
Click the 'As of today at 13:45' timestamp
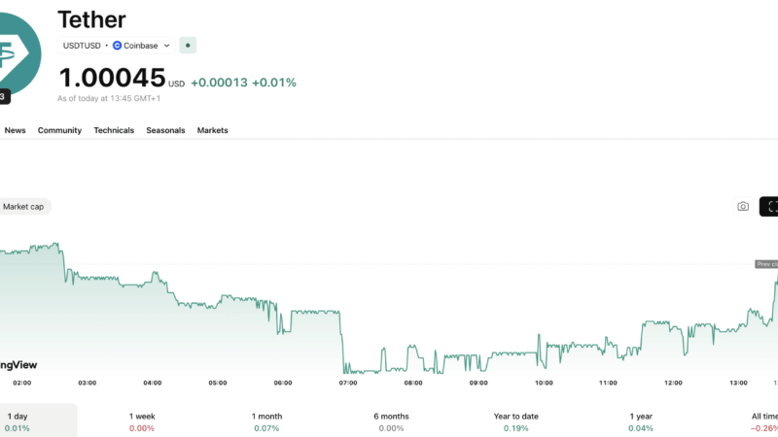point(109,99)
